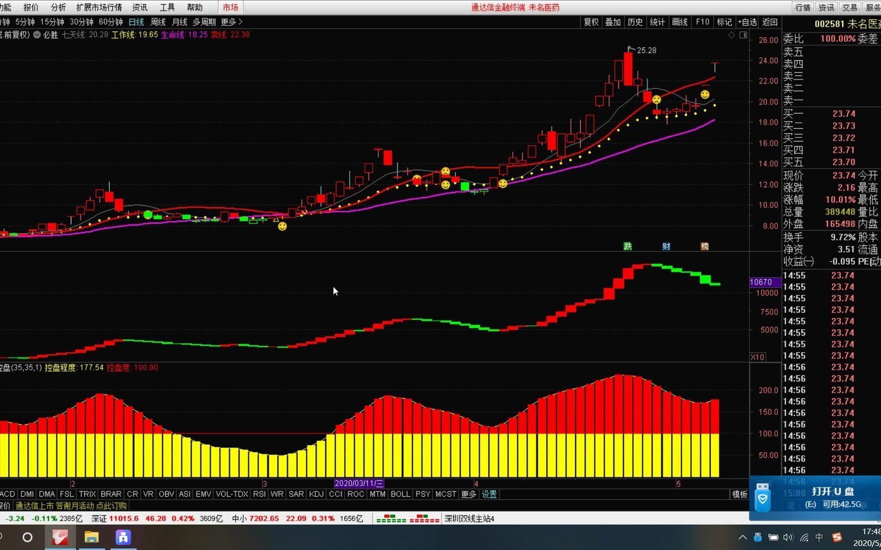Select the BOLL indicator tab
Viewport: 881px width, 550px height.
pyautogui.click(x=400, y=494)
